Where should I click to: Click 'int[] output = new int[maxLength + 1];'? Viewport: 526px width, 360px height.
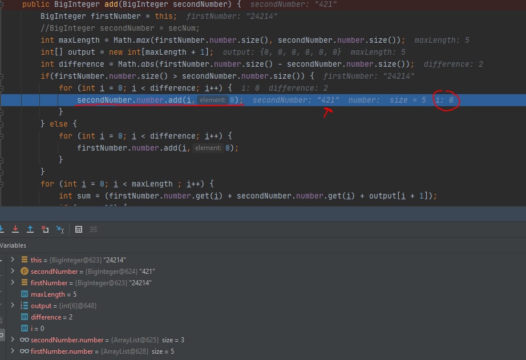coord(127,52)
